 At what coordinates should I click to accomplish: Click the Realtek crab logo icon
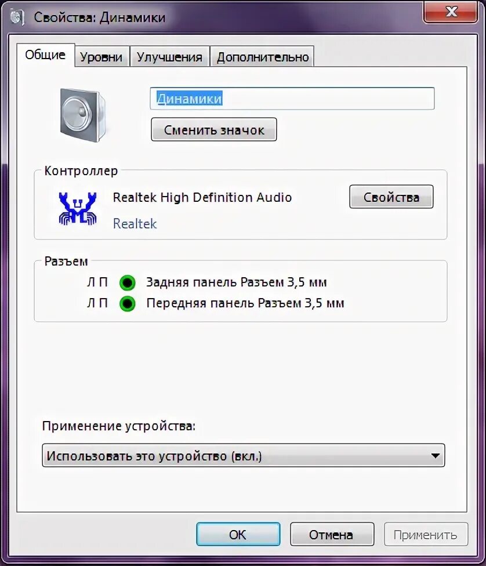(x=78, y=209)
